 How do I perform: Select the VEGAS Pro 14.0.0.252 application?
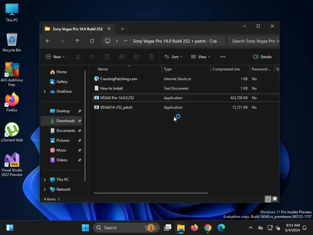tap(186, 98)
